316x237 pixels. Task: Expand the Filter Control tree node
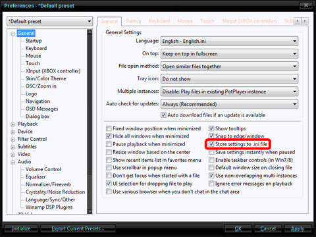coord(13,140)
